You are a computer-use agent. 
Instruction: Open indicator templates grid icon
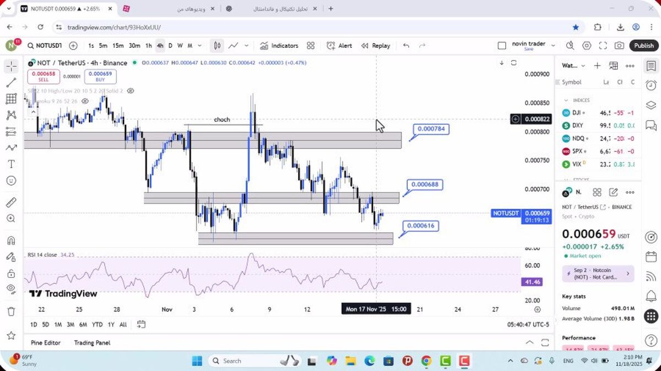[x=311, y=46]
